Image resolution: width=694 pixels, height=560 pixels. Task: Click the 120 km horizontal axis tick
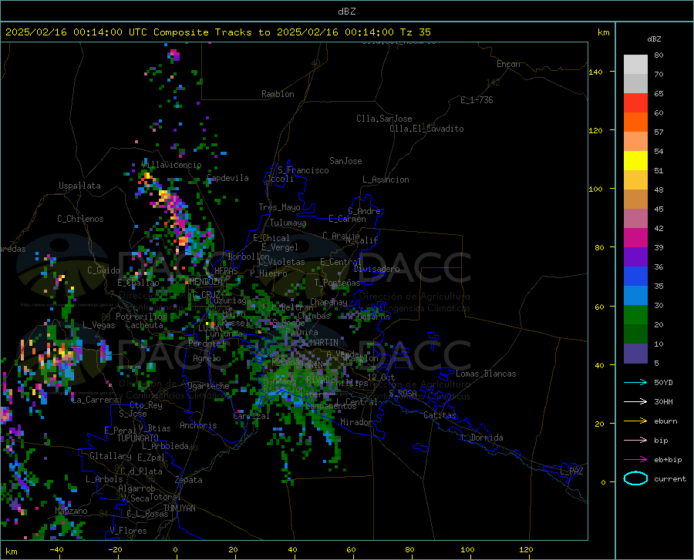[x=526, y=549]
